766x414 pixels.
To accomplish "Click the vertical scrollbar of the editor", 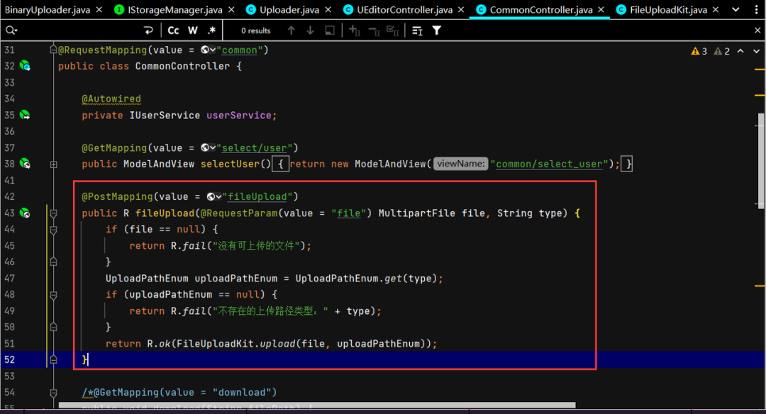I will point(761,163).
